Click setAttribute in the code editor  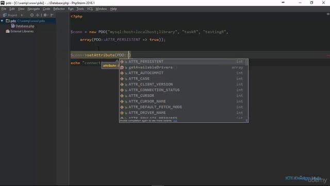pyautogui.click(x=101, y=55)
